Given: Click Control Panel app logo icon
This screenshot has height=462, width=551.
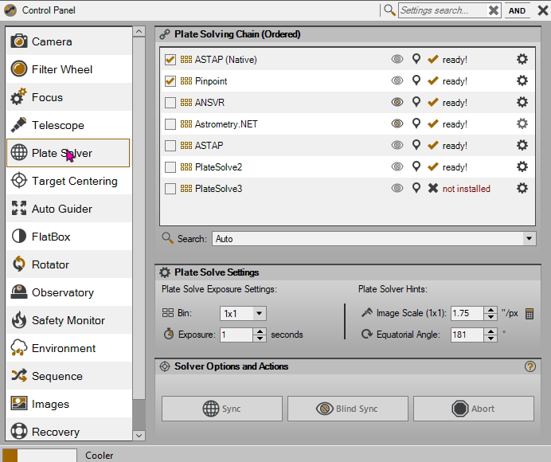Looking at the screenshot, I should (10, 10).
